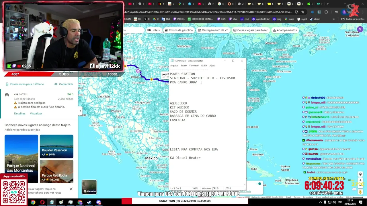The height and width of the screenshot is (206, 367).
Task: Click the Windows (CRLF) status entry
Action: click(x=210, y=188)
